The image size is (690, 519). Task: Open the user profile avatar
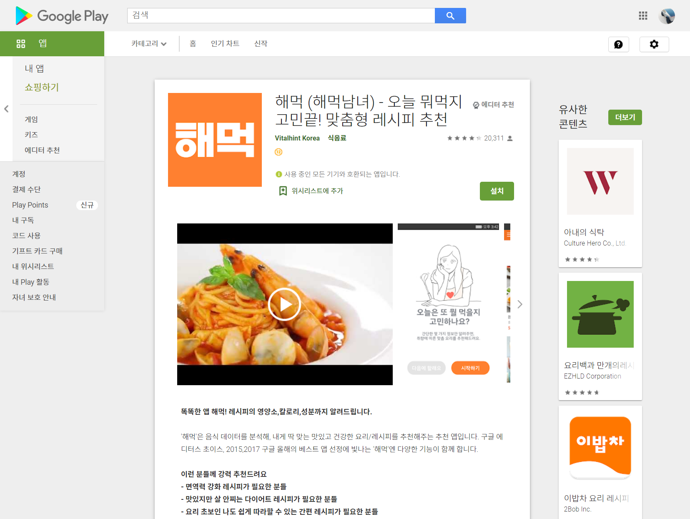[x=667, y=16]
